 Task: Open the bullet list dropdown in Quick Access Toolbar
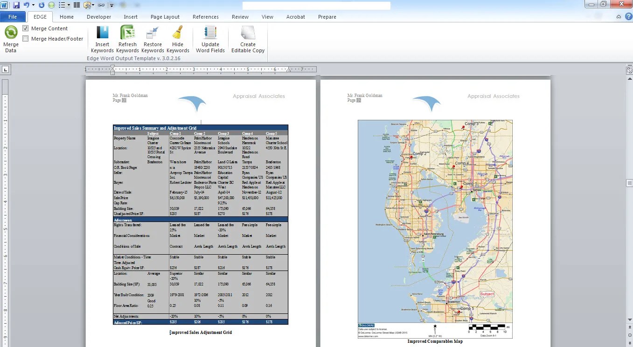[69, 5]
